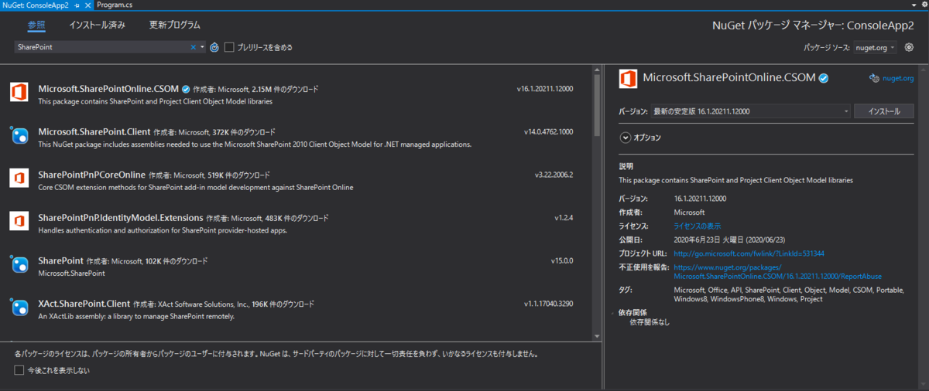Open the パッケージ ソース nuget.org dropdown
Viewport: 929px width, 391px height.
(875, 48)
